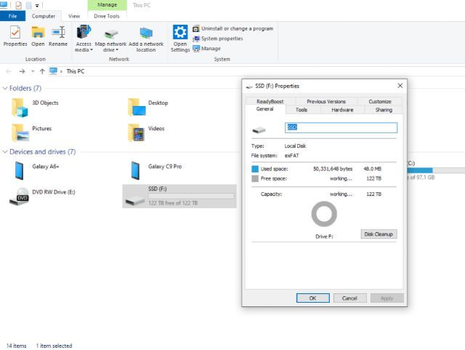Click the Rename icon in the ribbon
The width and height of the screenshot is (465, 350).
pos(58,32)
